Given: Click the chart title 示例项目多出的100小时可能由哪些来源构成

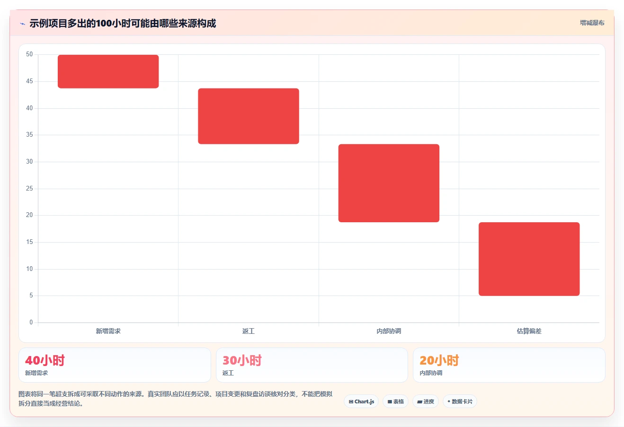Looking at the screenshot, I should [x=123, y=23].
